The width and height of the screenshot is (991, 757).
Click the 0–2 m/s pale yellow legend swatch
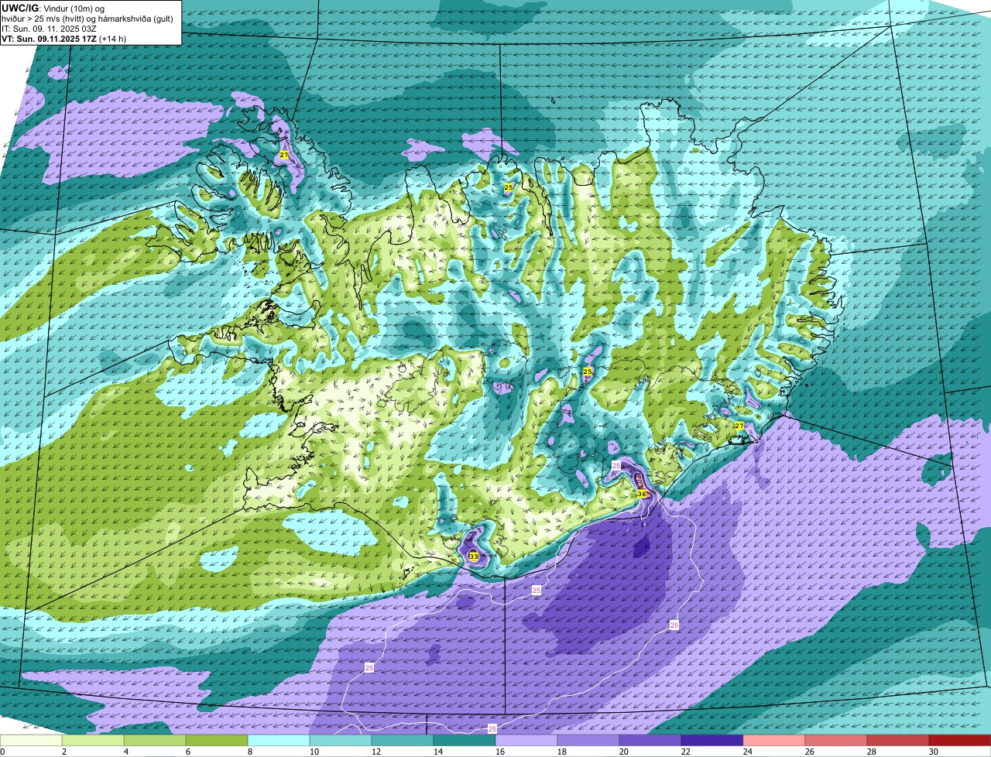point(31,741)
